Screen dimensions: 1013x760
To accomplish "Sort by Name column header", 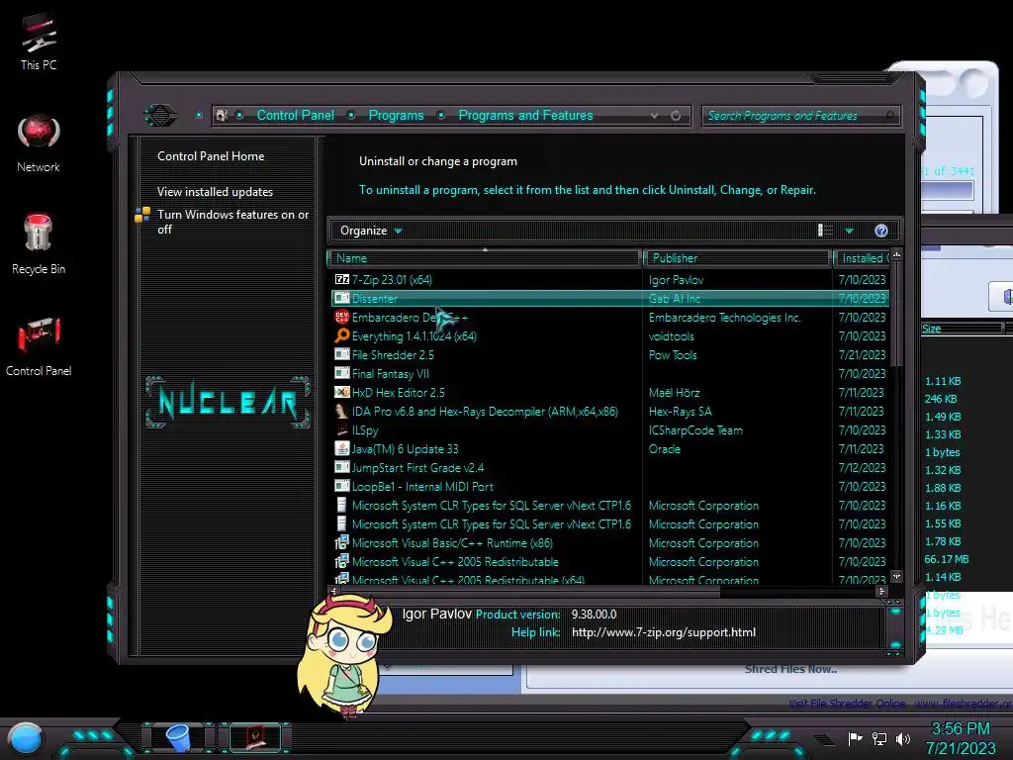I will pyautogui.click(x=484, y=258).
